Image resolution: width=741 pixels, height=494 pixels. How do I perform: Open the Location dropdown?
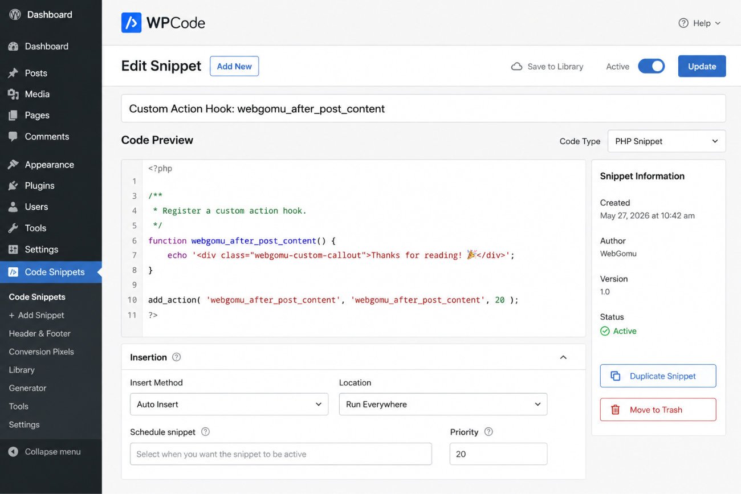click(443, 404)
